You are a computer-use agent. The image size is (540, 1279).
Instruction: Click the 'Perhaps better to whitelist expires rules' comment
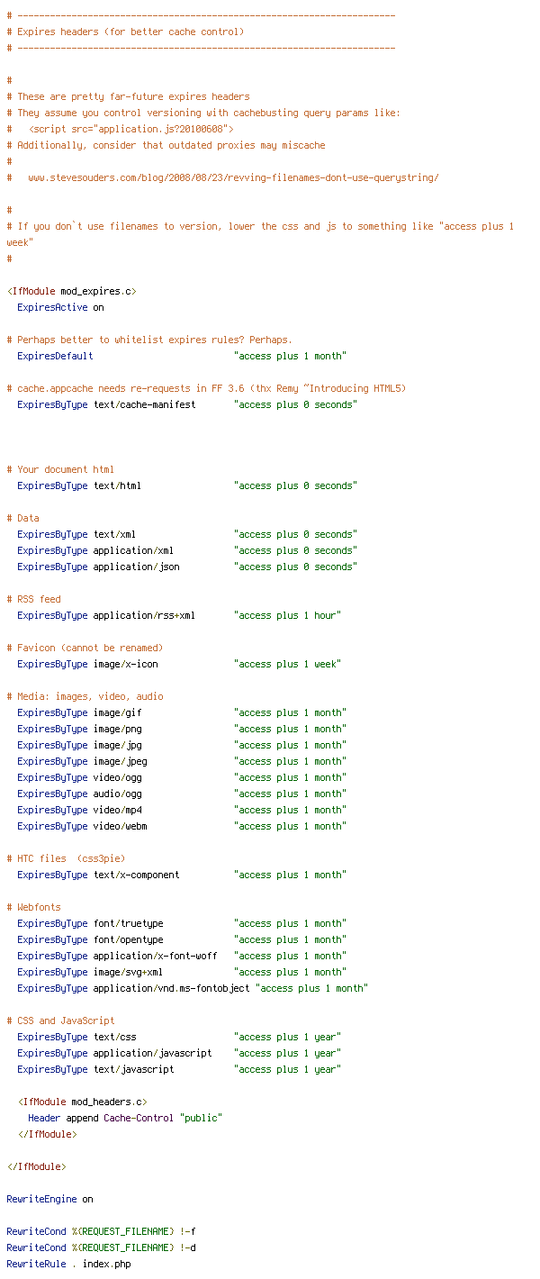[149, 340]
